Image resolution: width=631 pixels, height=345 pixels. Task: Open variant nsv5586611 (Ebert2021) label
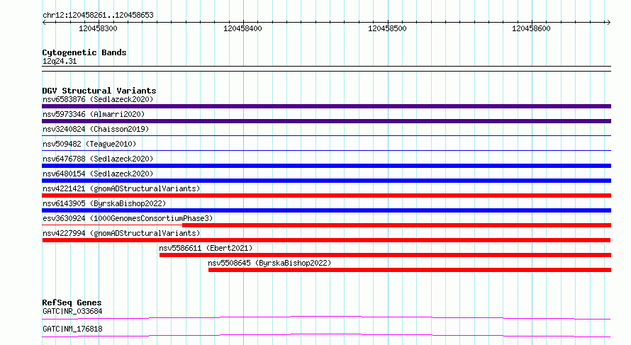(x=206, y=248)
